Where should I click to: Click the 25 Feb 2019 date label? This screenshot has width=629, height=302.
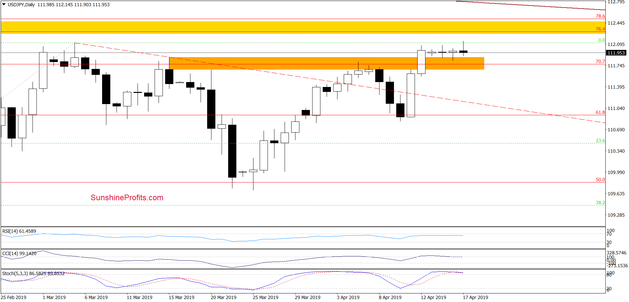13,297
